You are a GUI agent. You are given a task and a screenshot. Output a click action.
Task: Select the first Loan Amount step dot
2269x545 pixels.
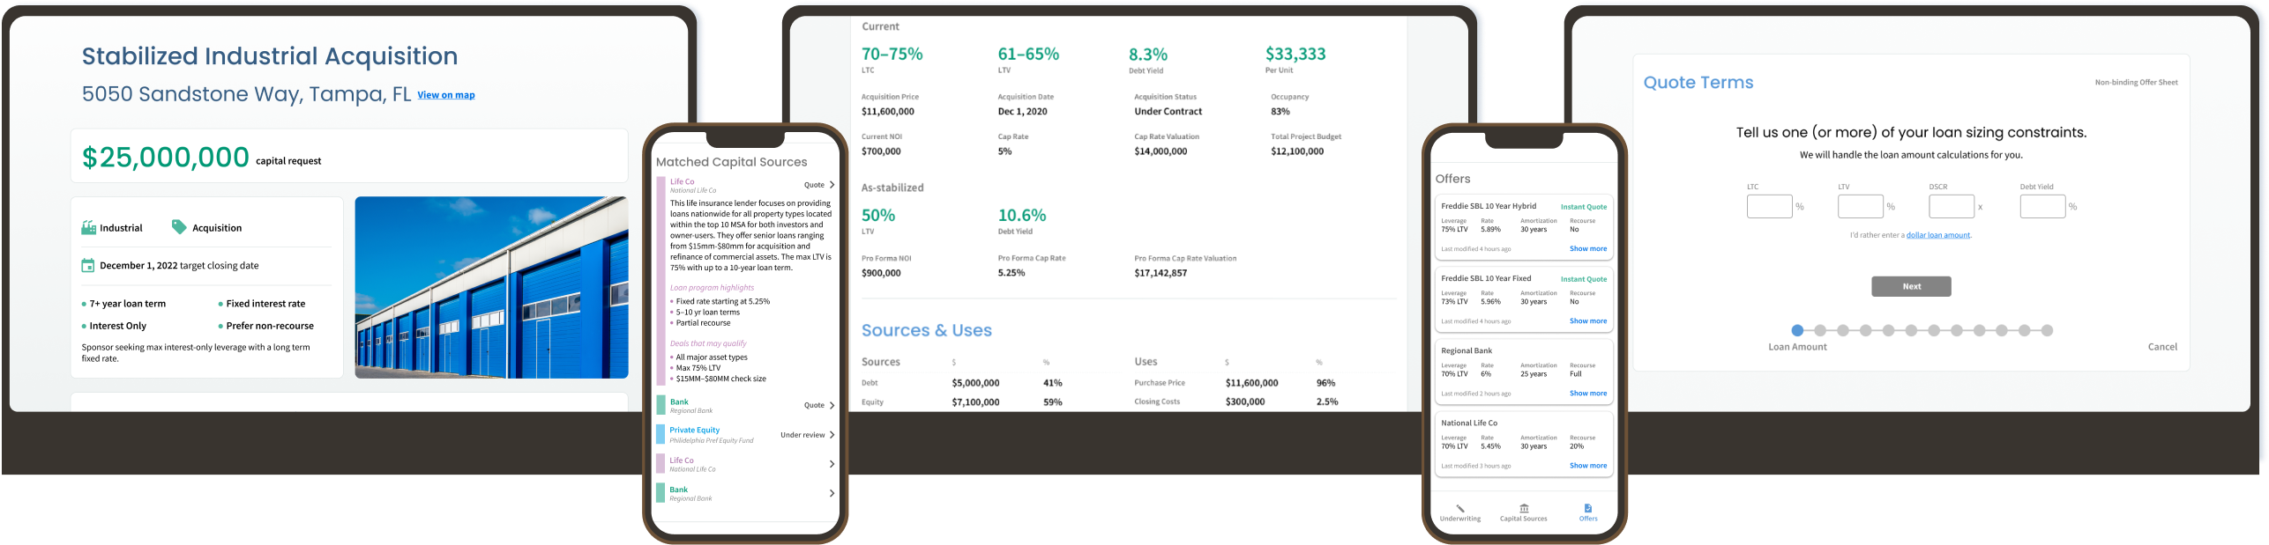tap(1797, 331)
